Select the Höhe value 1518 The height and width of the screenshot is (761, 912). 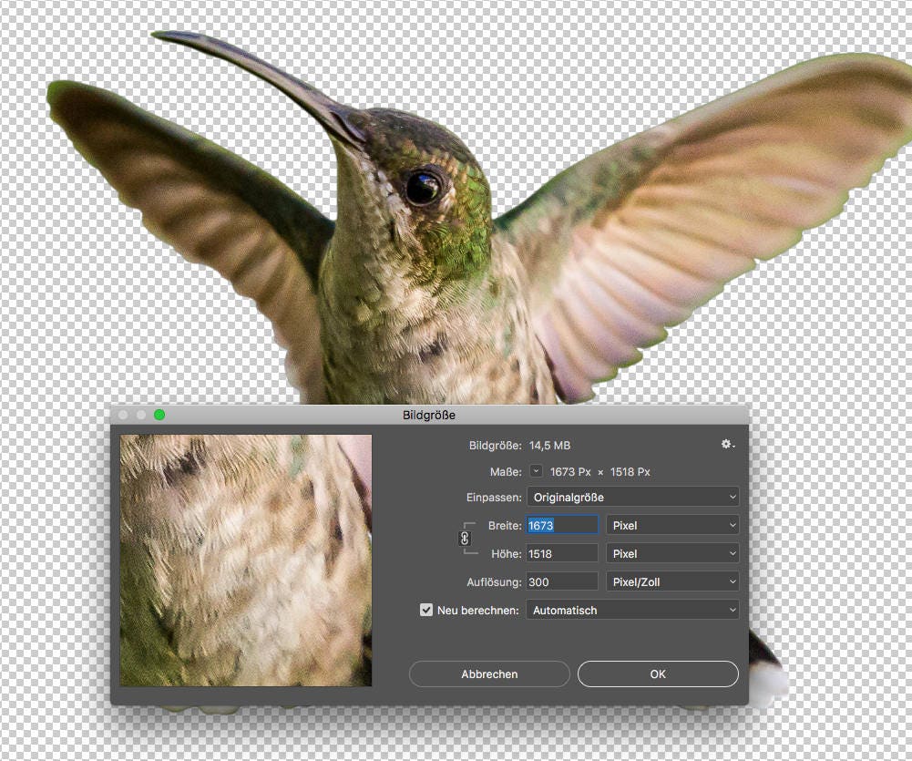coord(561,553)
